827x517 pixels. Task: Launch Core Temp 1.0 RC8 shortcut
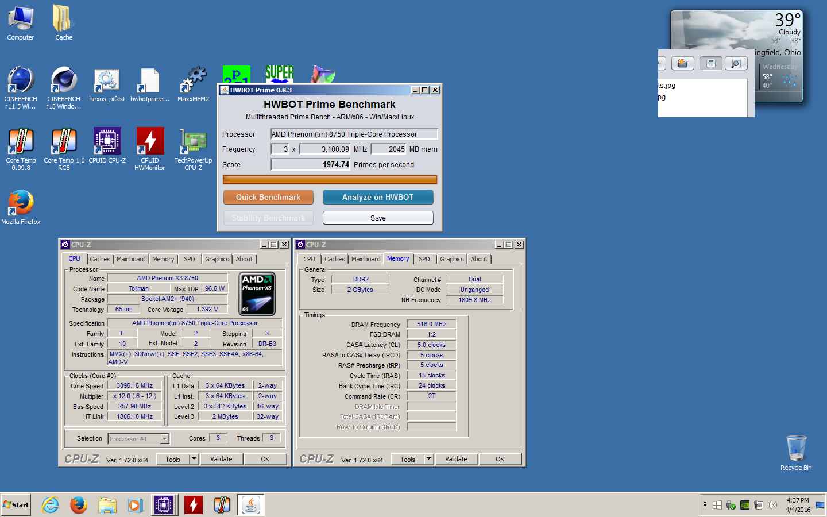pos(64,149)
